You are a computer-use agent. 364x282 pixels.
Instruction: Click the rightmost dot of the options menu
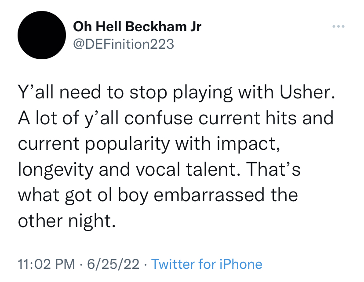(343, 25)
